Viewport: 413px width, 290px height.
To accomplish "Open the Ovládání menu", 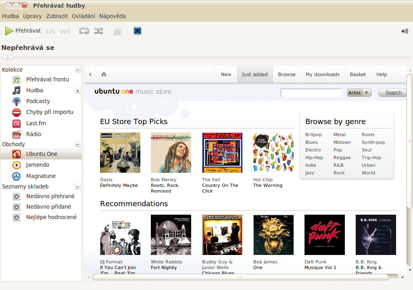I will (x=83, y=16).
